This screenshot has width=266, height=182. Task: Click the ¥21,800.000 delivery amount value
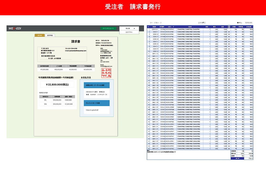[88, 70]
